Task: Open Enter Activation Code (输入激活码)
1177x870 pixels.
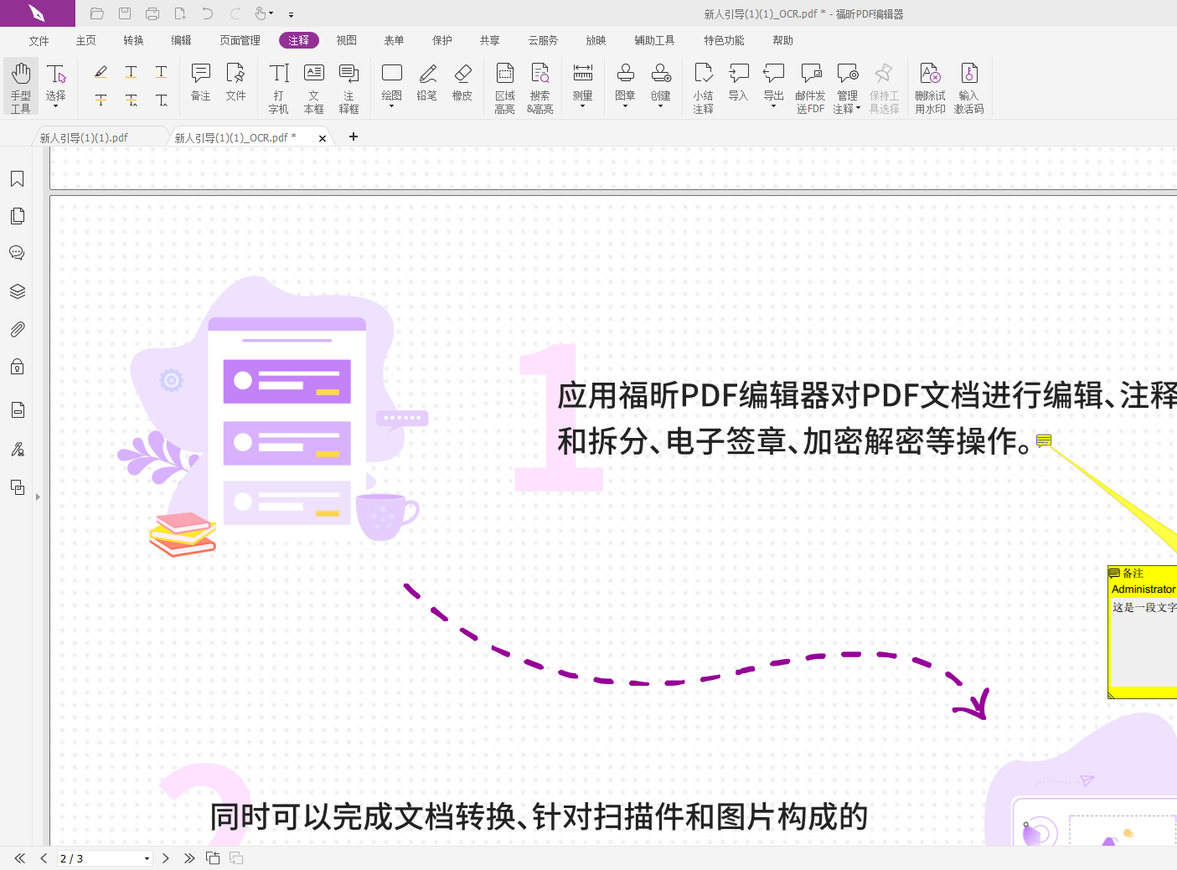Action: coord(969,87)
